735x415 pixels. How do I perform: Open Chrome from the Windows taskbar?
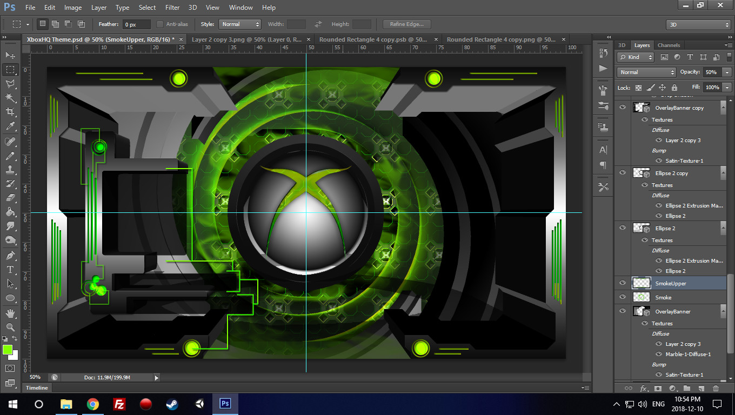[x=93, y=404]
